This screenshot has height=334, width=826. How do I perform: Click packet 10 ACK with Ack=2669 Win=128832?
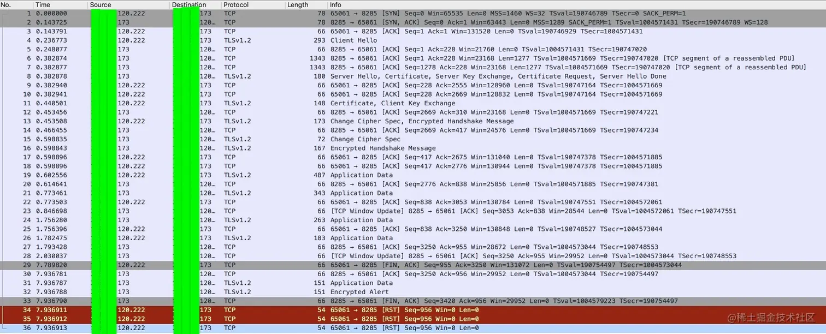coord(413,94)
